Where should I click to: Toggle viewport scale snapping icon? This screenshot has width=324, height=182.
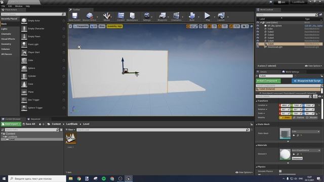[x=231, y=26]
